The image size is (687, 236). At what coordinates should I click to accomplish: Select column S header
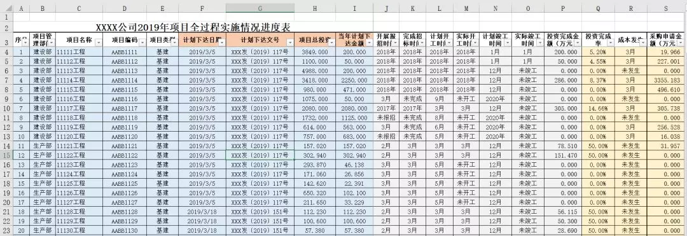pos(666,8)
